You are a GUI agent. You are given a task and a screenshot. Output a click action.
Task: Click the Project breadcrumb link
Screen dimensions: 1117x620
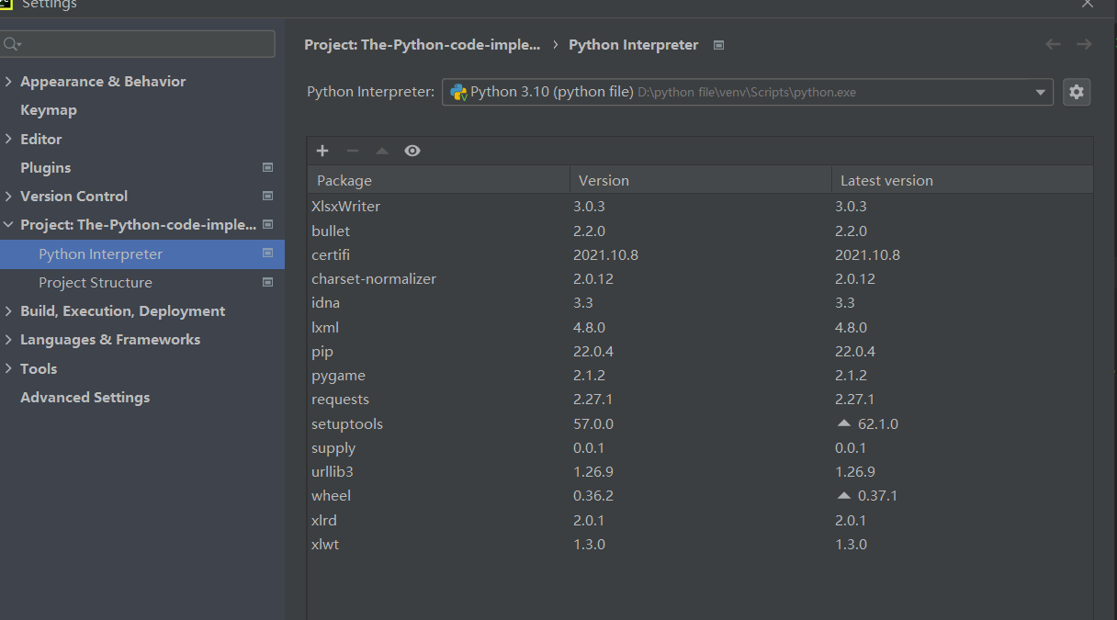pos(423,44)
